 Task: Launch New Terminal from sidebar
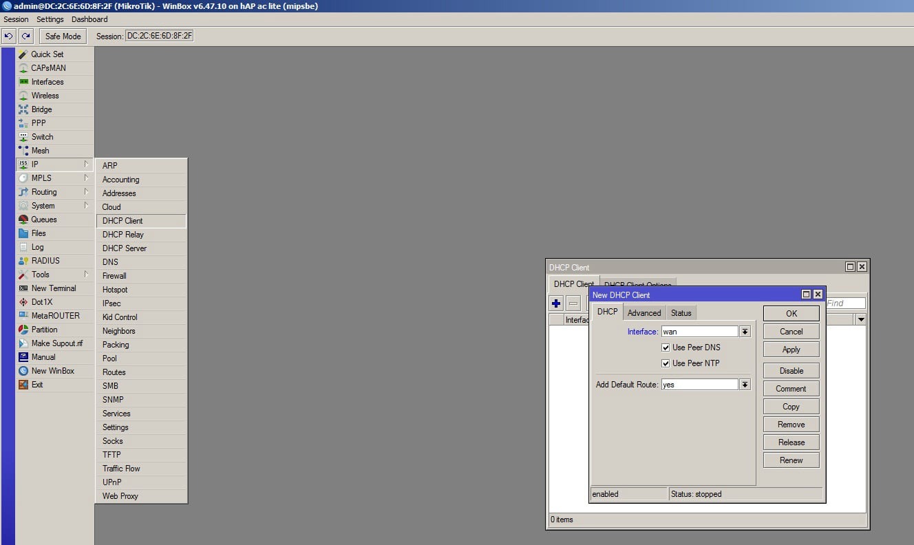[x=54, y=288]
